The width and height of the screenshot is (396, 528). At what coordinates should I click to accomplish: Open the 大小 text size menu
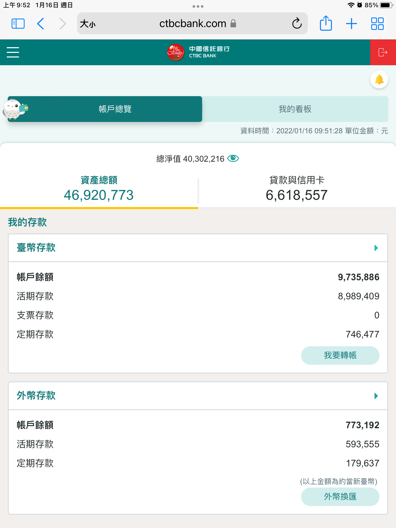[88, 24]
